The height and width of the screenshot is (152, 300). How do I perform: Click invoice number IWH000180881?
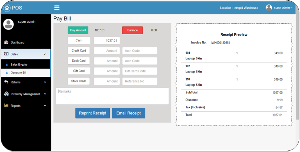pyautogui.click(x=220, y=43)
